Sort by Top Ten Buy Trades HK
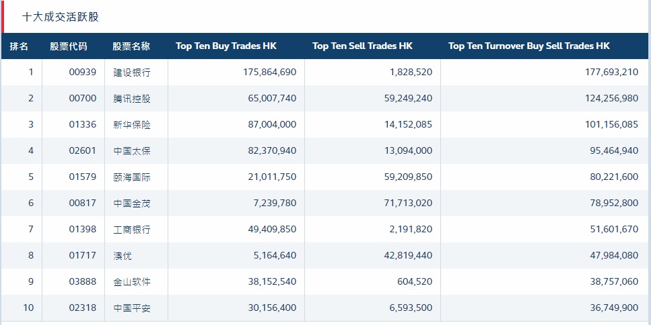 pos(226,46)
